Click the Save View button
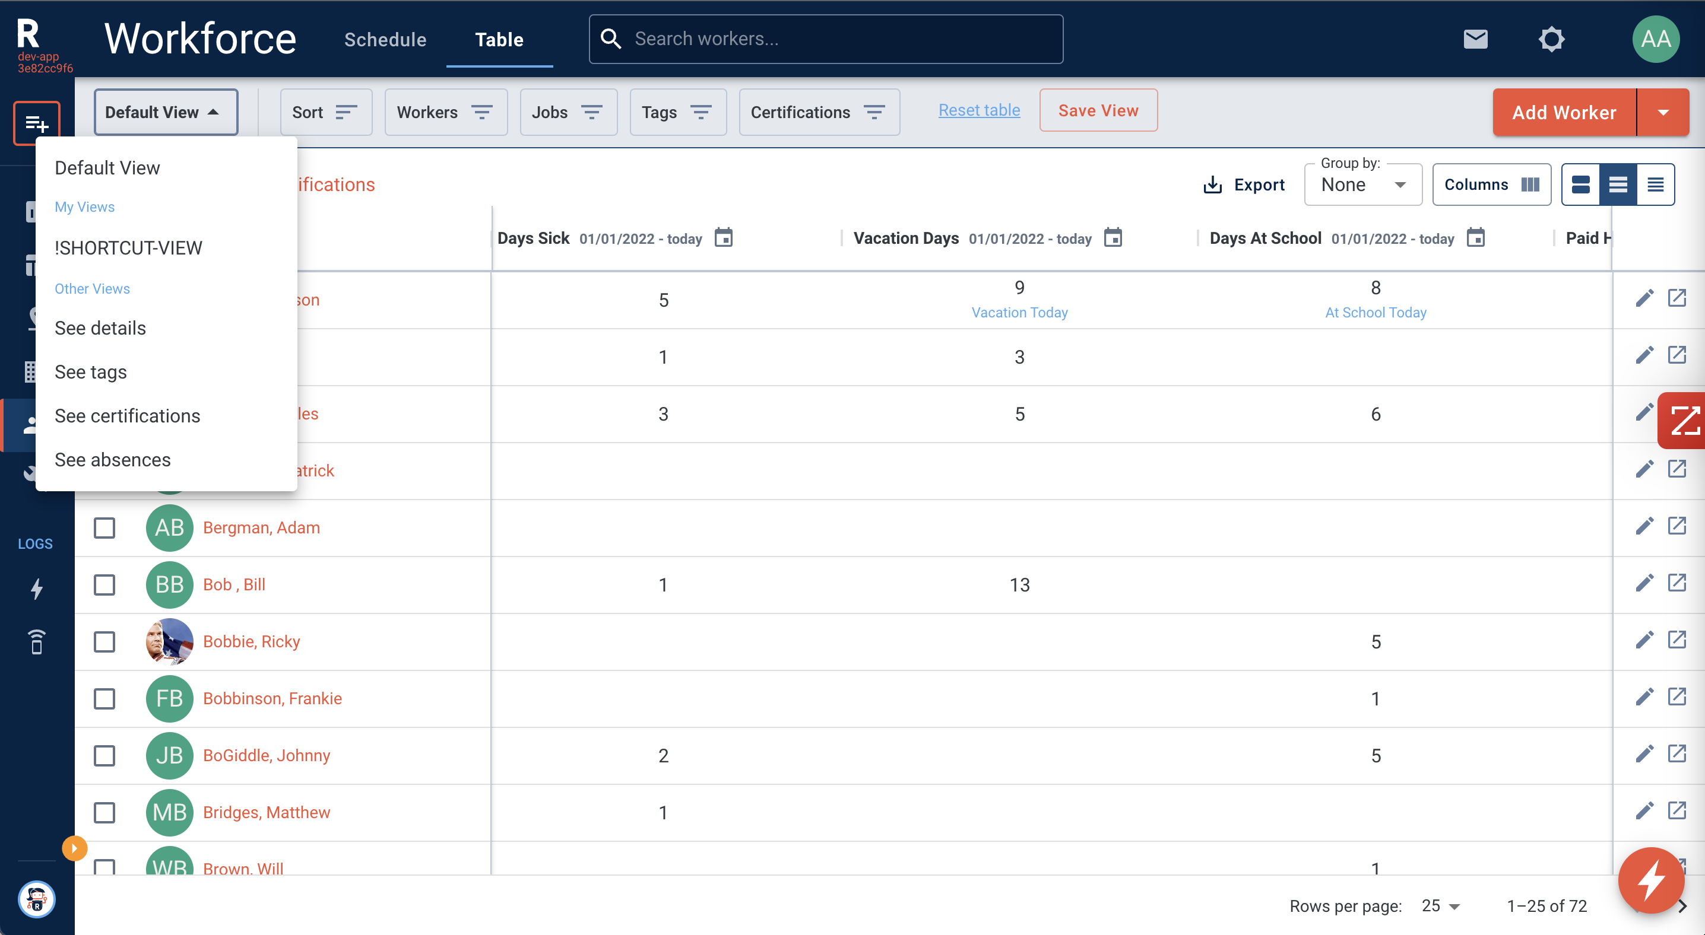This screenshot has height=935, width=1705. (1098, 110)
